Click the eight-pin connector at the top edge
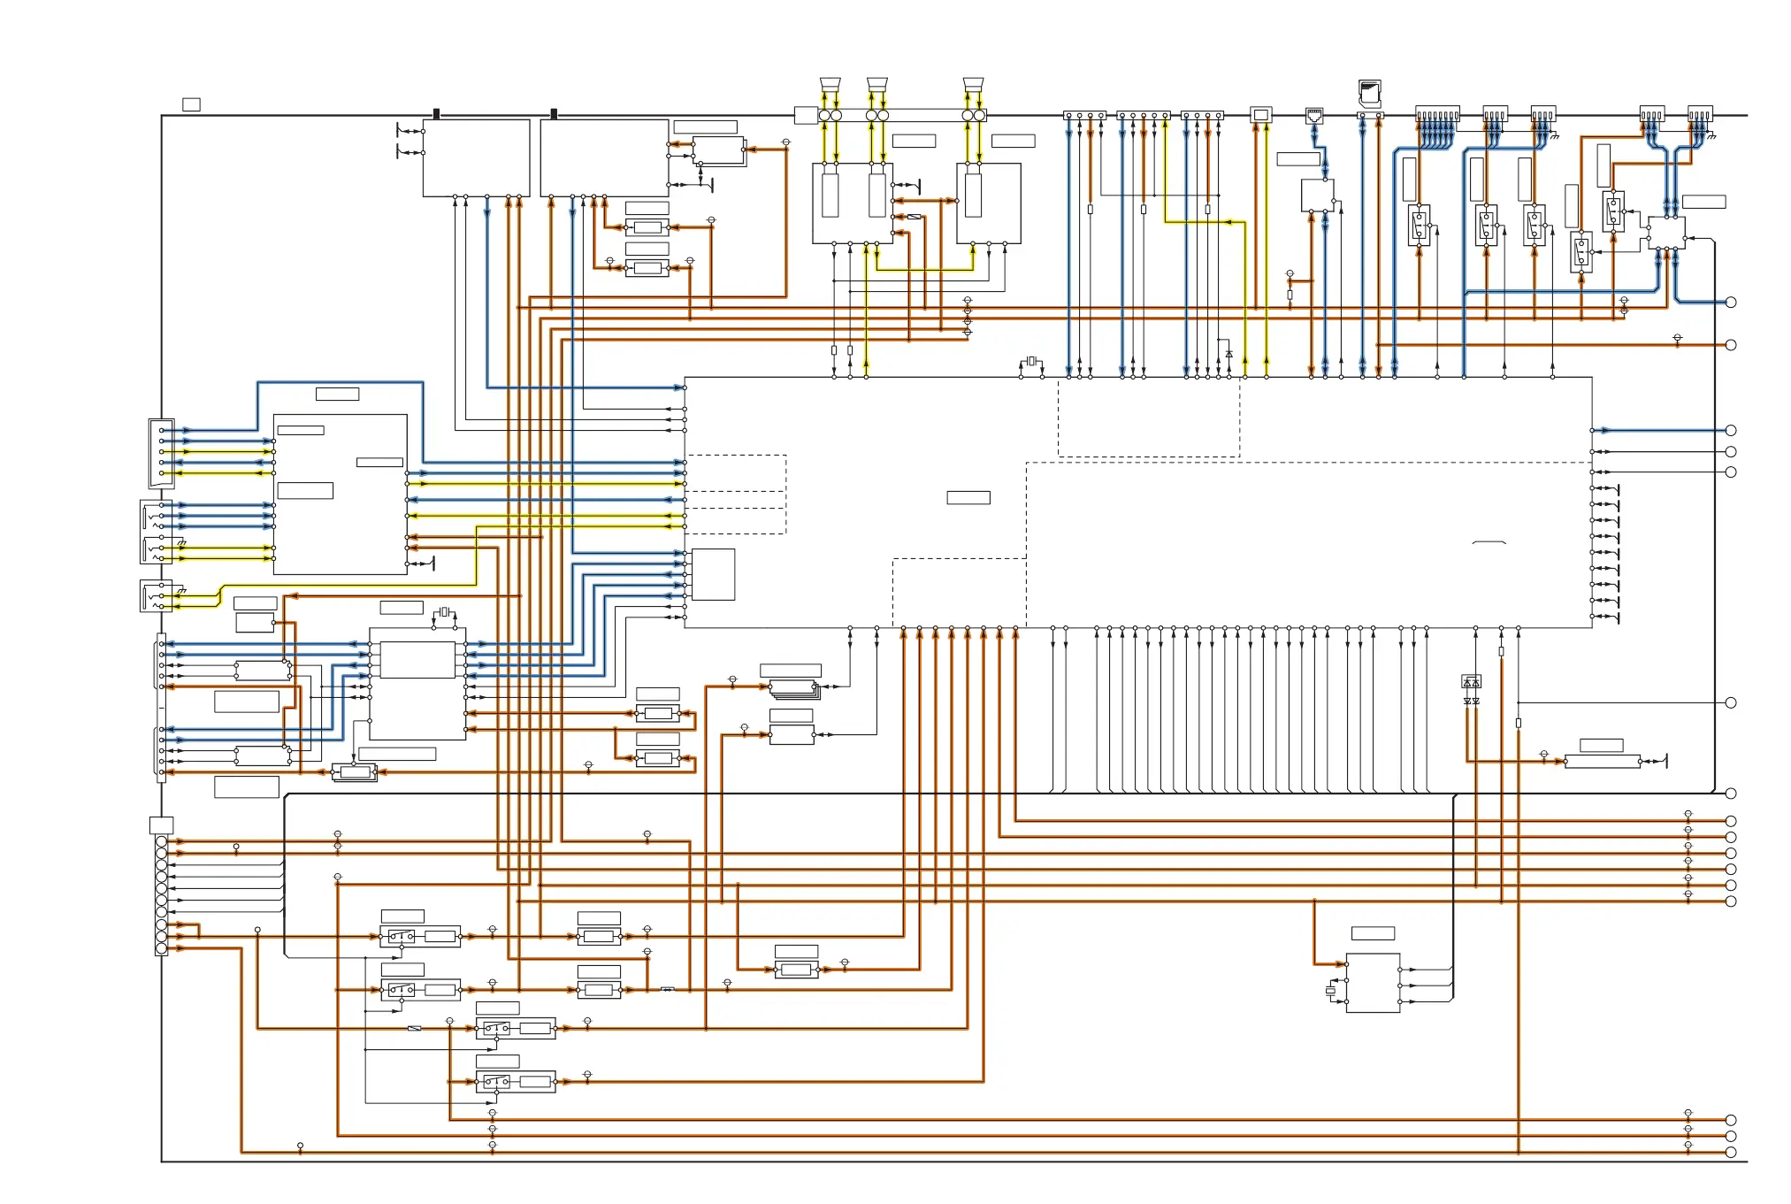Screen dimensions: 1791x1204 click(x=1437, y=115)
